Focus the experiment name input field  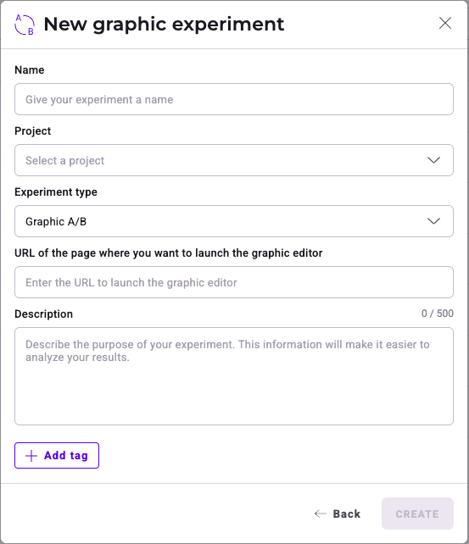click(x=234, y=99)
